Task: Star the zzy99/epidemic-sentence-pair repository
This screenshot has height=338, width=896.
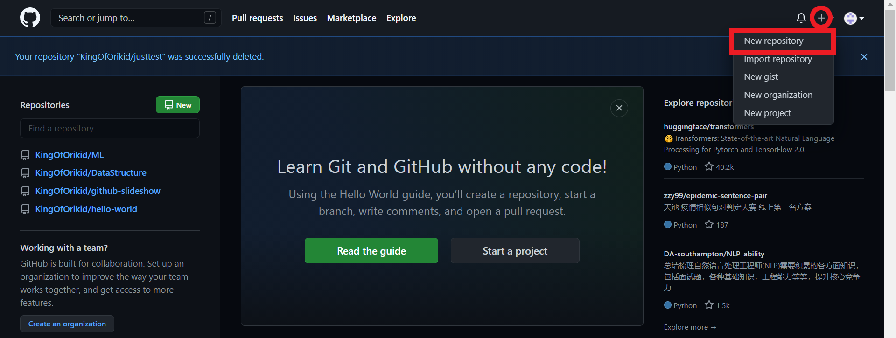Action: tap(709, 224)
